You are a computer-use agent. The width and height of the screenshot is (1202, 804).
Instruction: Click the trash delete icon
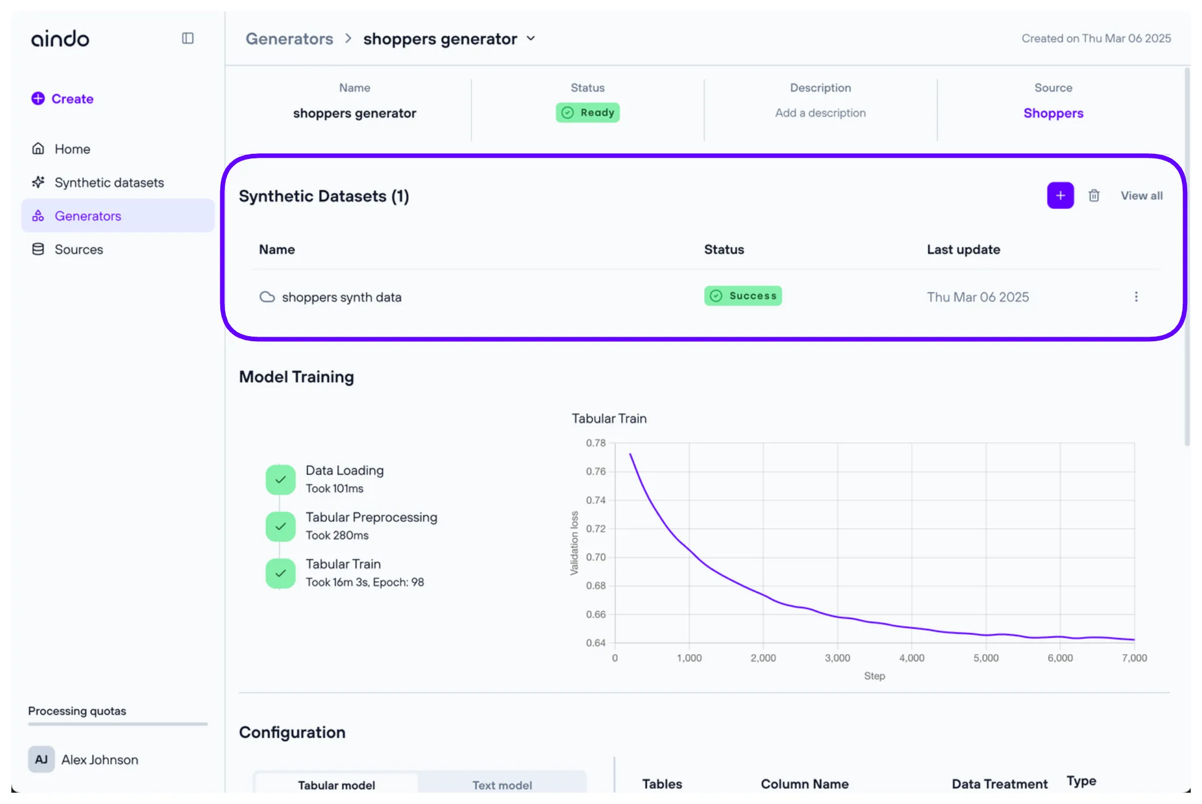pos(1094,195)
